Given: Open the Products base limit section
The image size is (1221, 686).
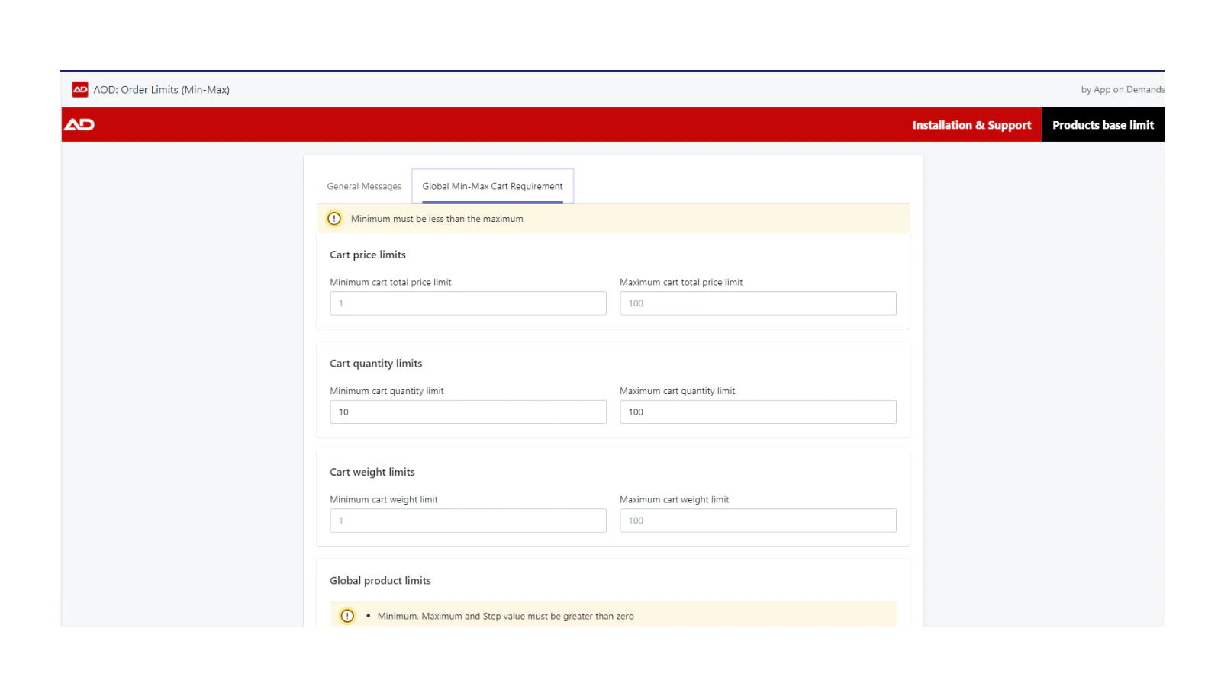Looking at the screenshot, I should (1103, 125).
